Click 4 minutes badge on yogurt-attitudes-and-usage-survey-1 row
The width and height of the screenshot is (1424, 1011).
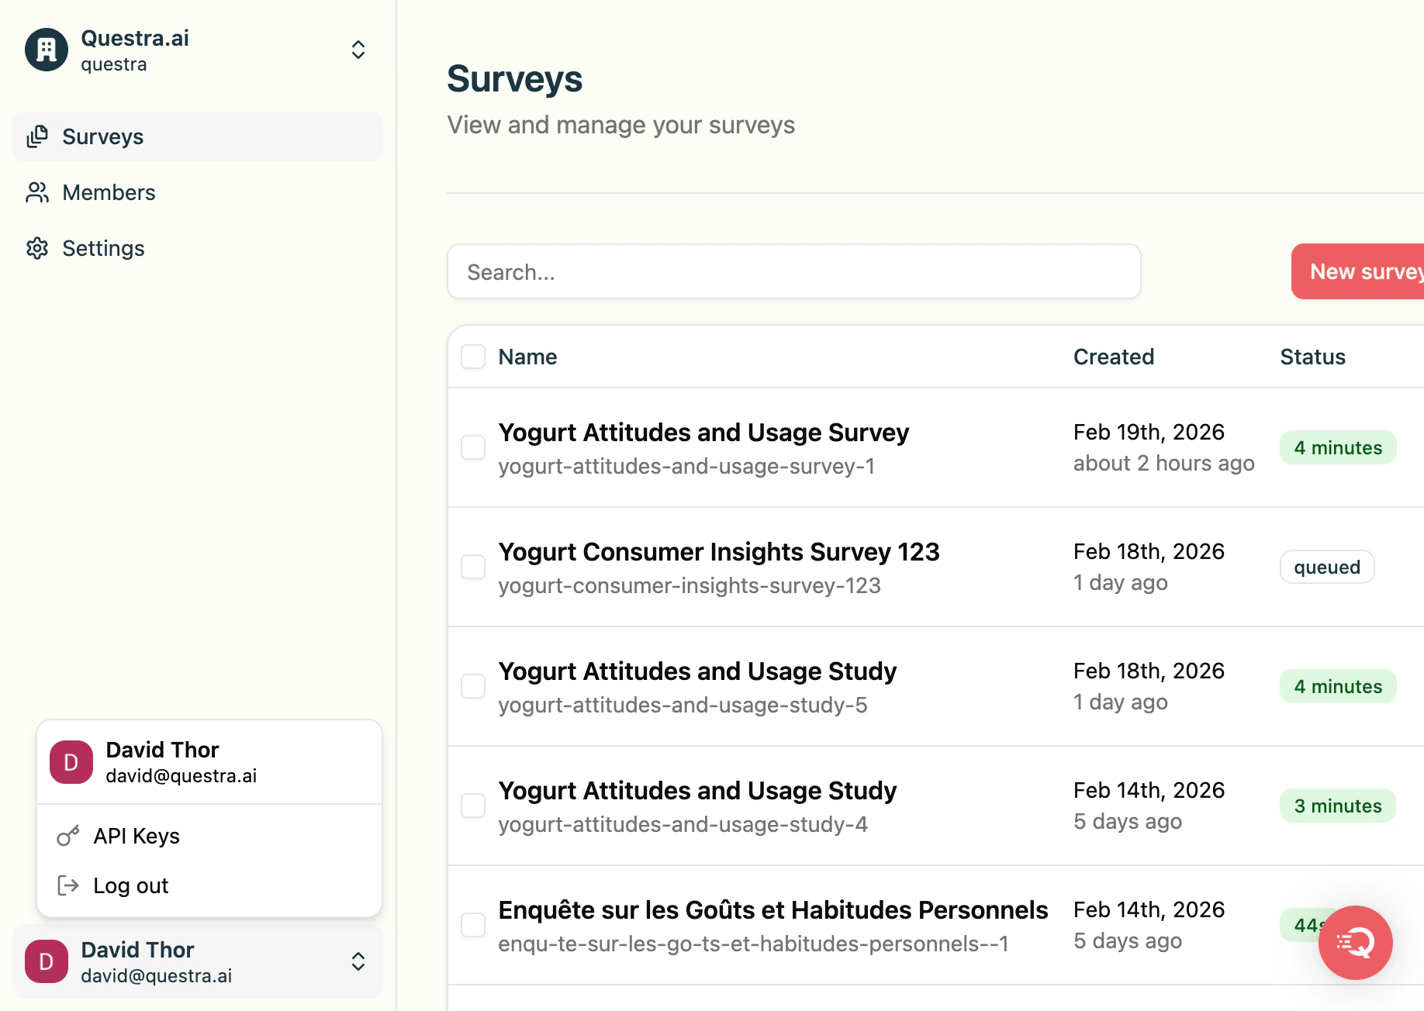[1338, 447]
